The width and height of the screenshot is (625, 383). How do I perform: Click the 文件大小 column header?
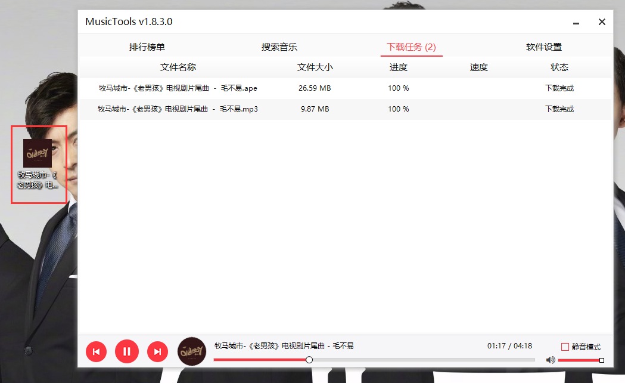[315, 67]
